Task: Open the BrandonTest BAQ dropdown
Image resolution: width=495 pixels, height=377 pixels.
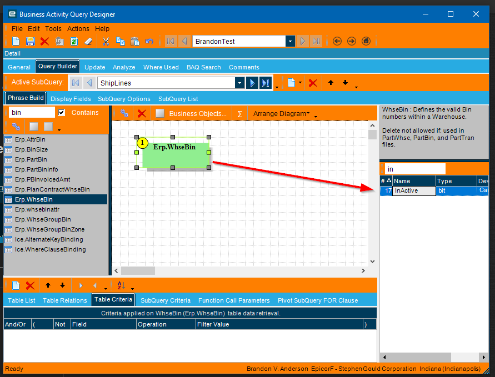Action: point(290,41)
